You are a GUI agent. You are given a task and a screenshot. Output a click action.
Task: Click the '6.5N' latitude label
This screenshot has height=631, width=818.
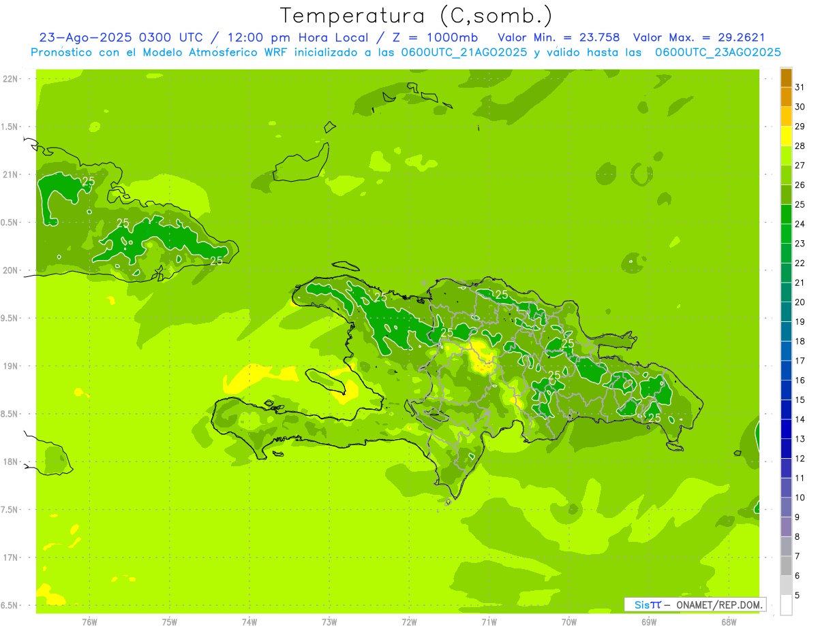(10, 605)
